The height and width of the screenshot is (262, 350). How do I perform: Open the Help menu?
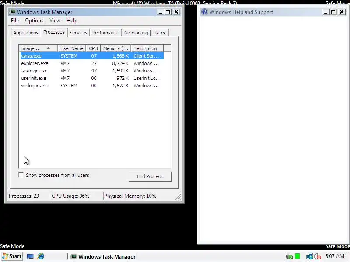point(72,21)
